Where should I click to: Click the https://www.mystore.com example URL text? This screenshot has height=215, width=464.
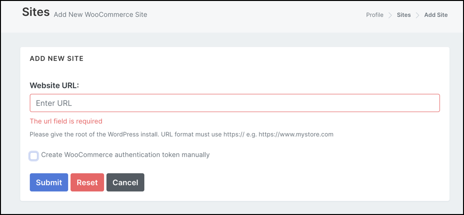pos(296,135)
